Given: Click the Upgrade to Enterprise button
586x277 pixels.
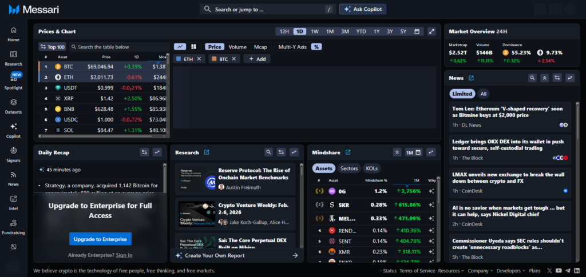Looking at the screenshot, I should [x=100, y=239].
